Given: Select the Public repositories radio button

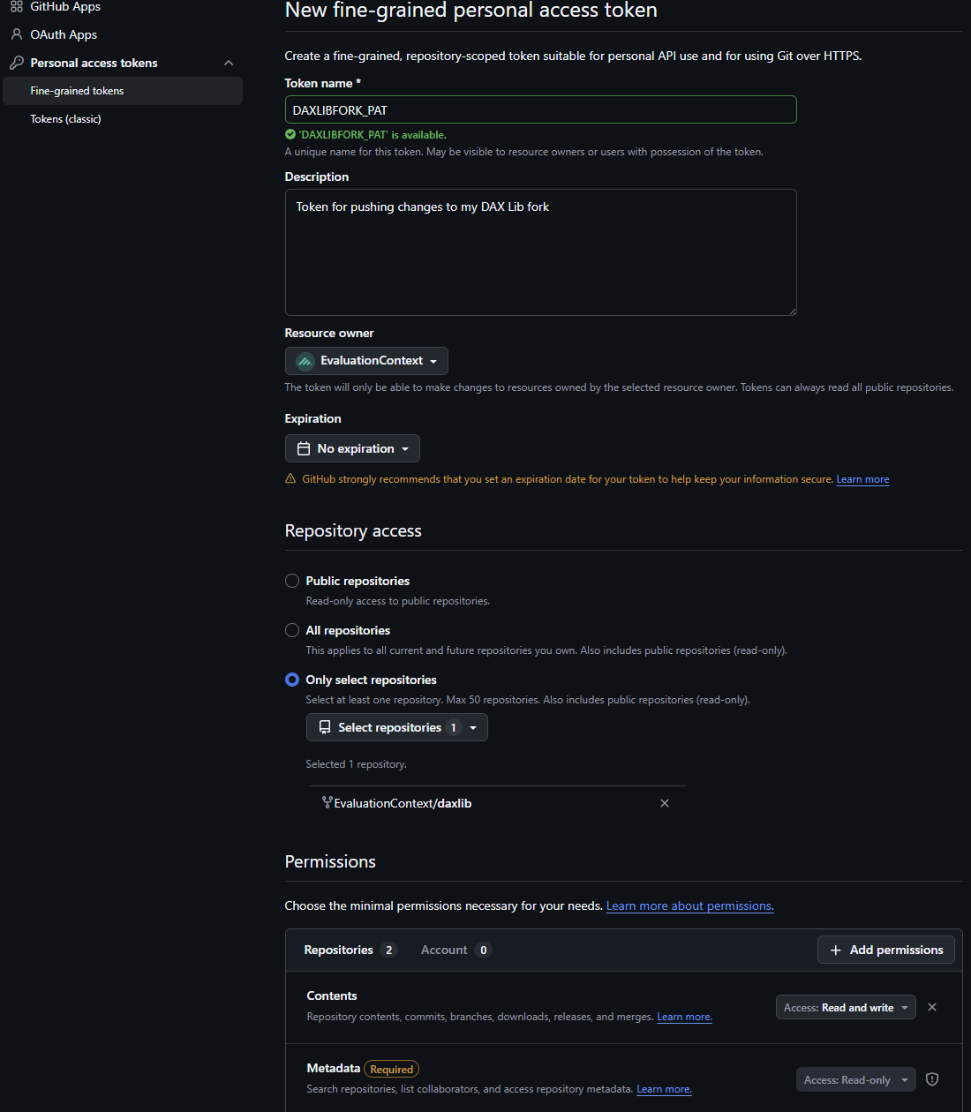Looking at the screenshot, I should pyautogui.click(x=292, y=581).
